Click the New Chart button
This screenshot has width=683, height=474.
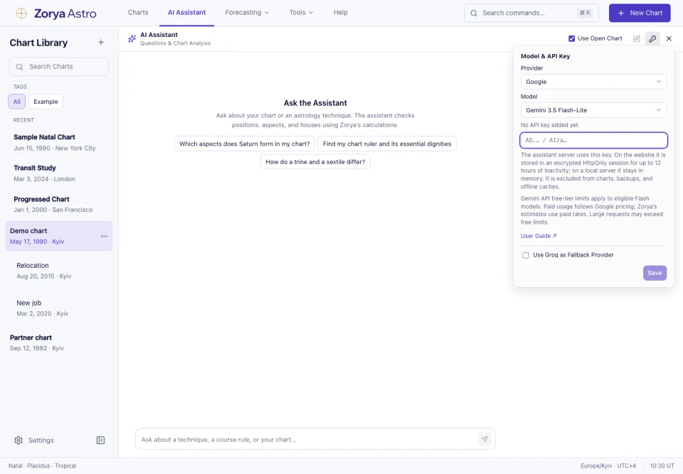(640, 13)
